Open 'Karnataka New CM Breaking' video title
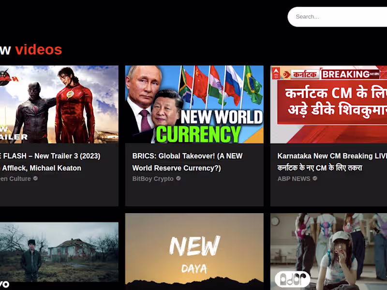Screen dimensions: 387x290 (332, 162)
